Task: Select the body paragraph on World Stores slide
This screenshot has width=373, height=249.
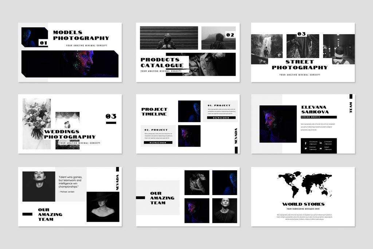Action: 305,217
